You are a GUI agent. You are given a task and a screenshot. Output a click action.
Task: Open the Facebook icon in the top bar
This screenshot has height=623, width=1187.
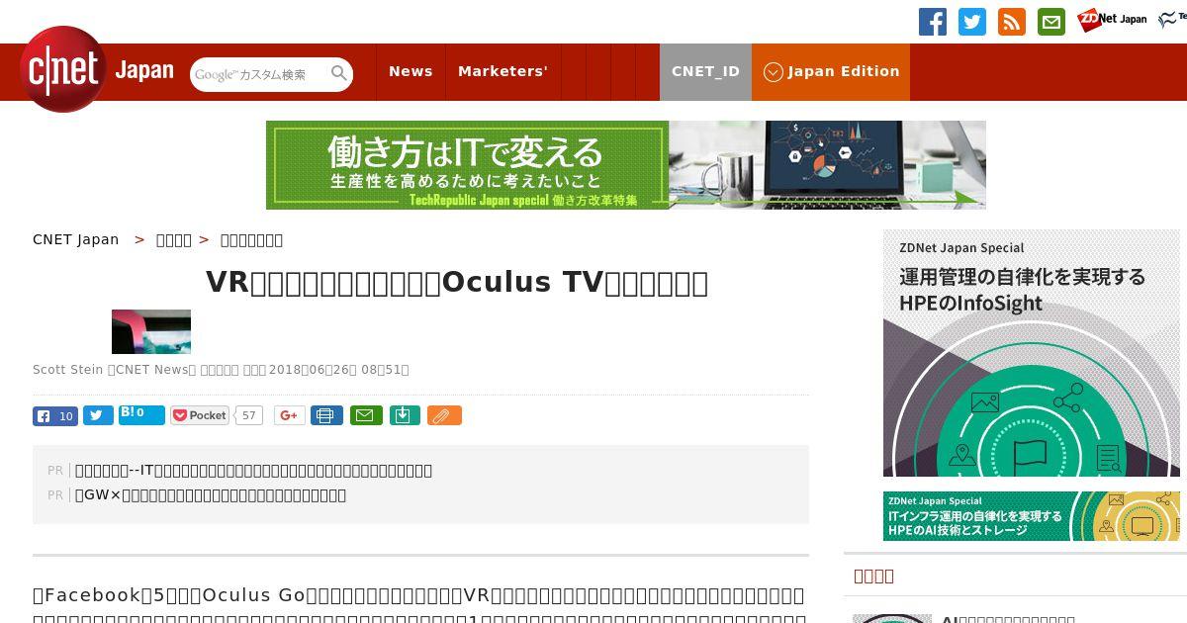click(x=933, y=22)
